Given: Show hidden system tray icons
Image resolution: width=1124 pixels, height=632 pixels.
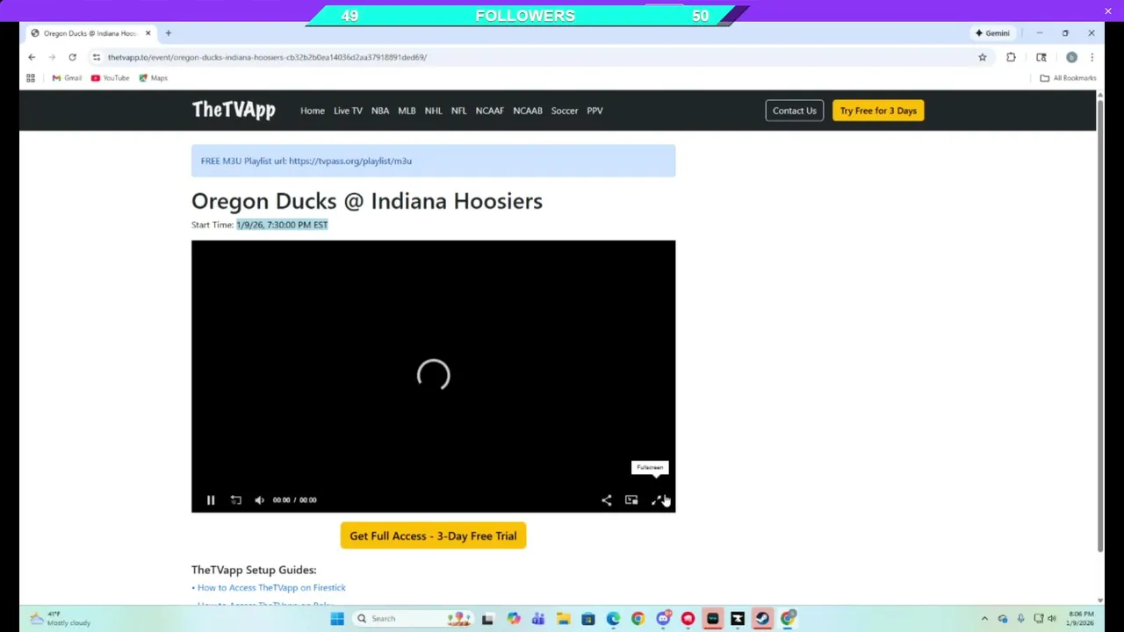Looking at the screenshot, I should [984, 619].
